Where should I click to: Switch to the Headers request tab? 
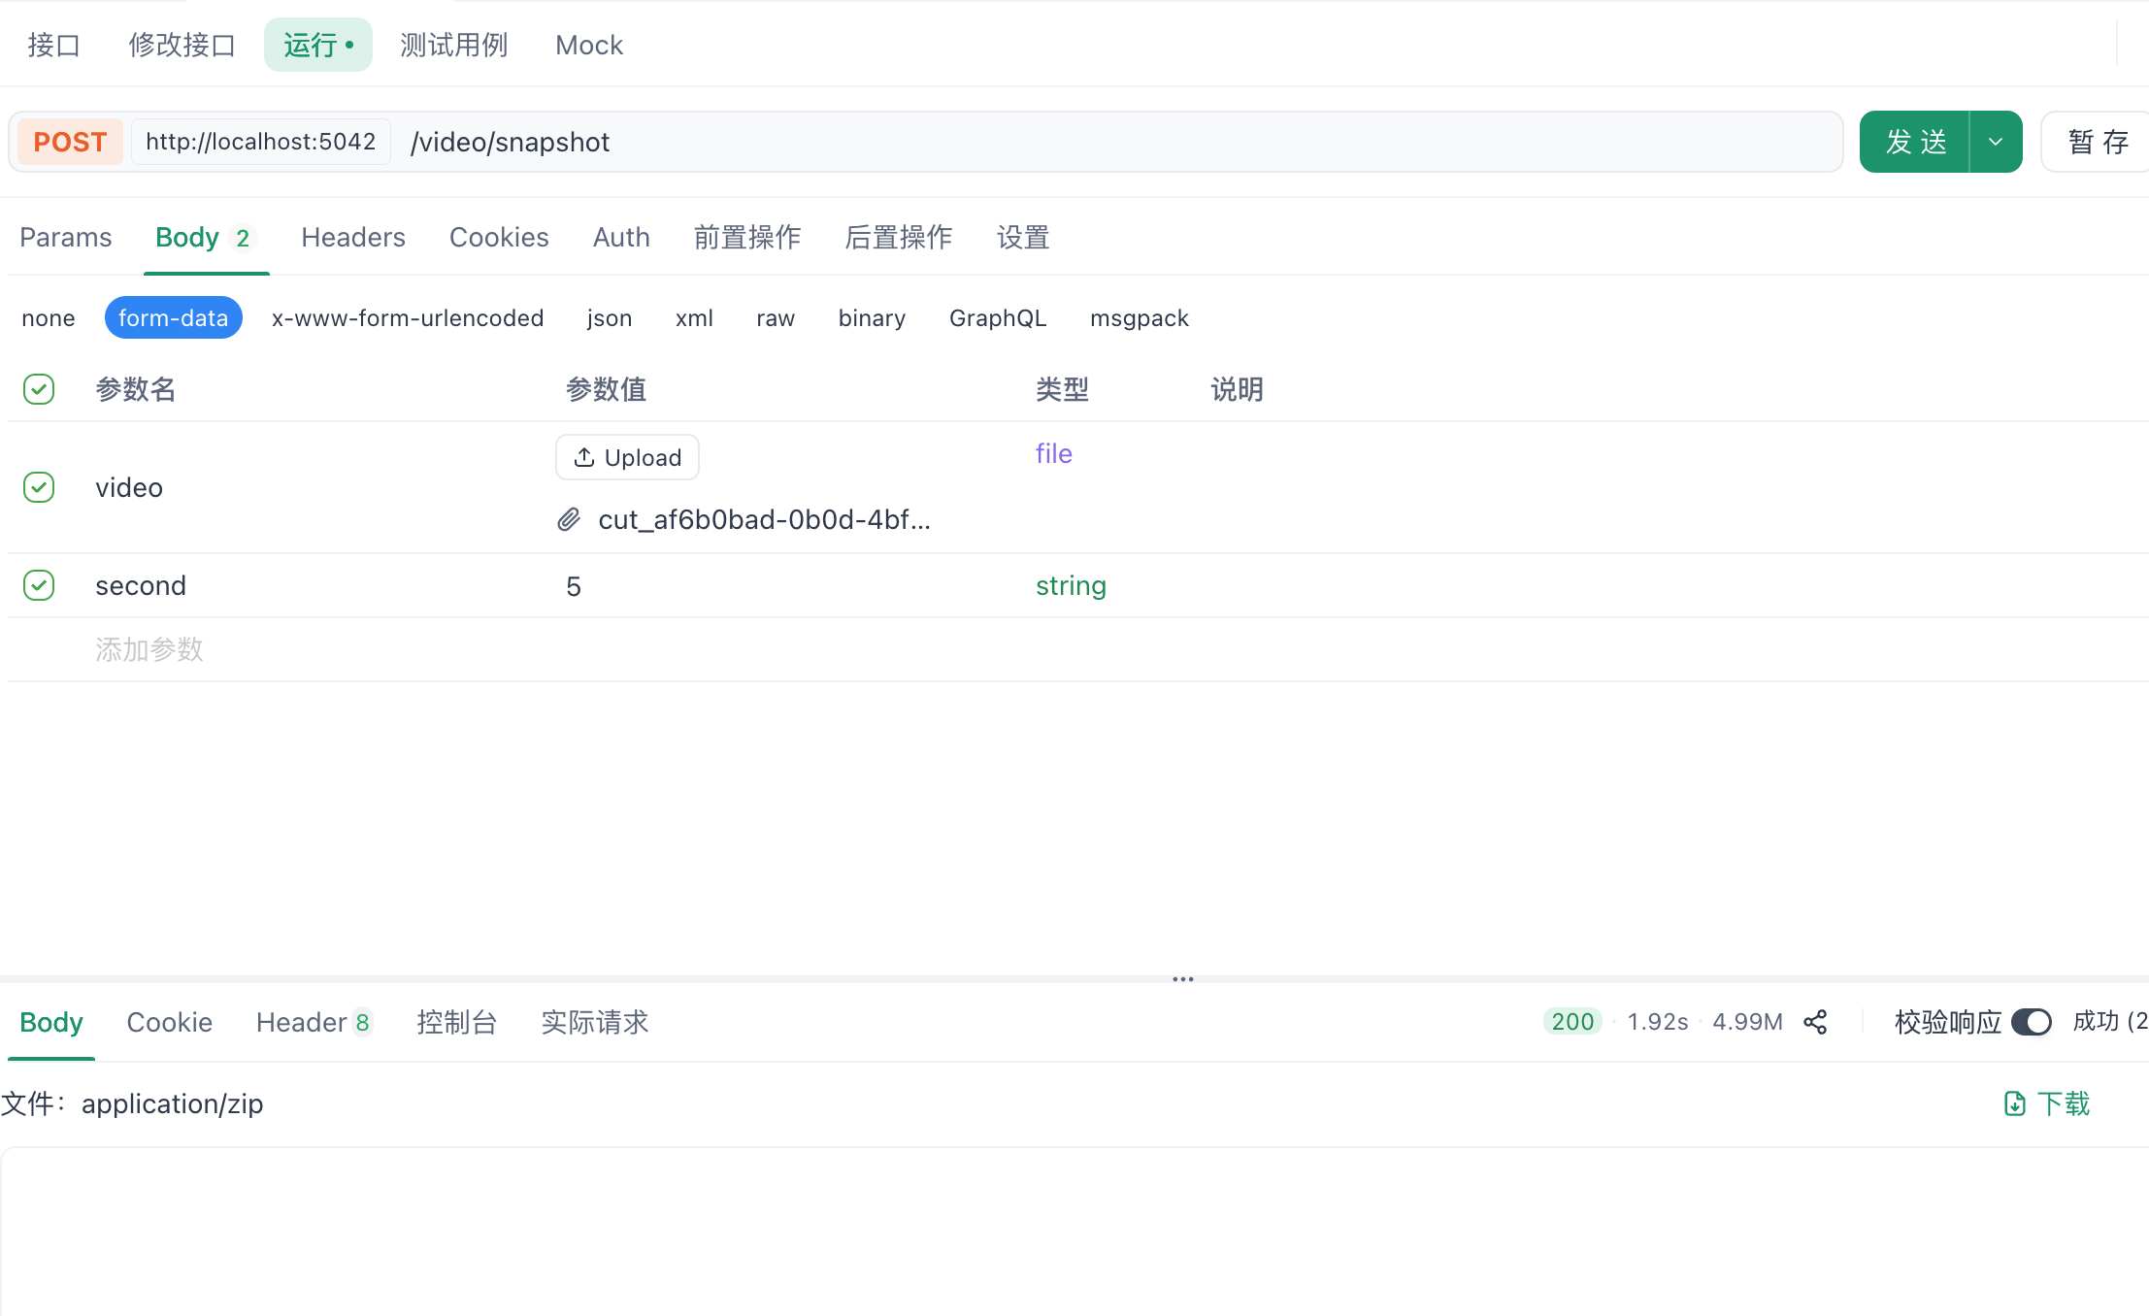click(x=352, y=237)
